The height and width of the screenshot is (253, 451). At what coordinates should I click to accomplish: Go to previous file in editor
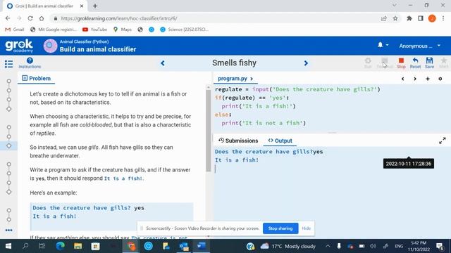pos(402,79)
